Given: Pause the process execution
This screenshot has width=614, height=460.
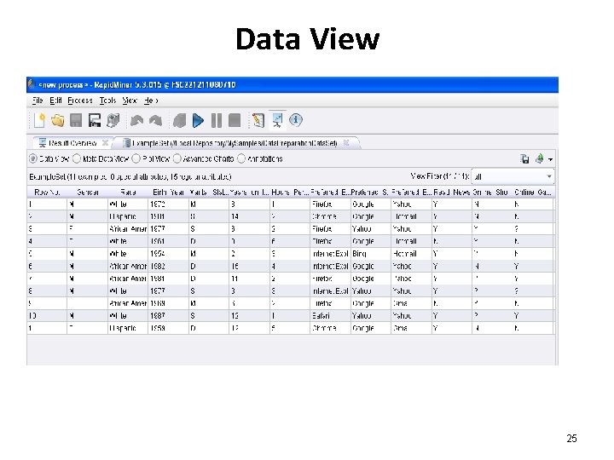Looking at the screenshot, I should point(216,120).
